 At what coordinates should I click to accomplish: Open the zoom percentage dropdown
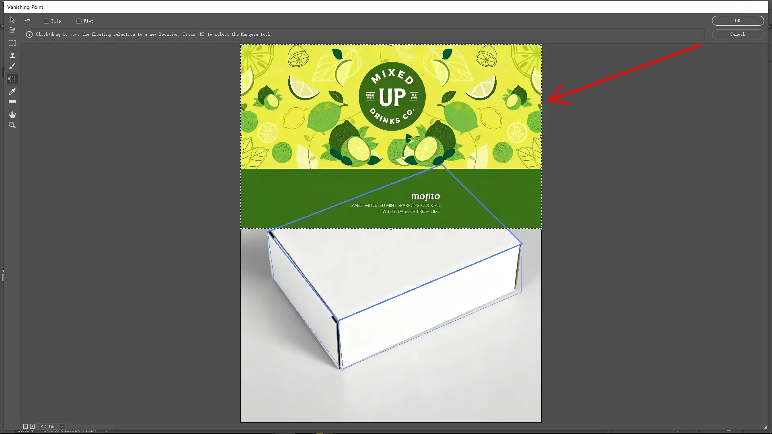coord(62,426)
